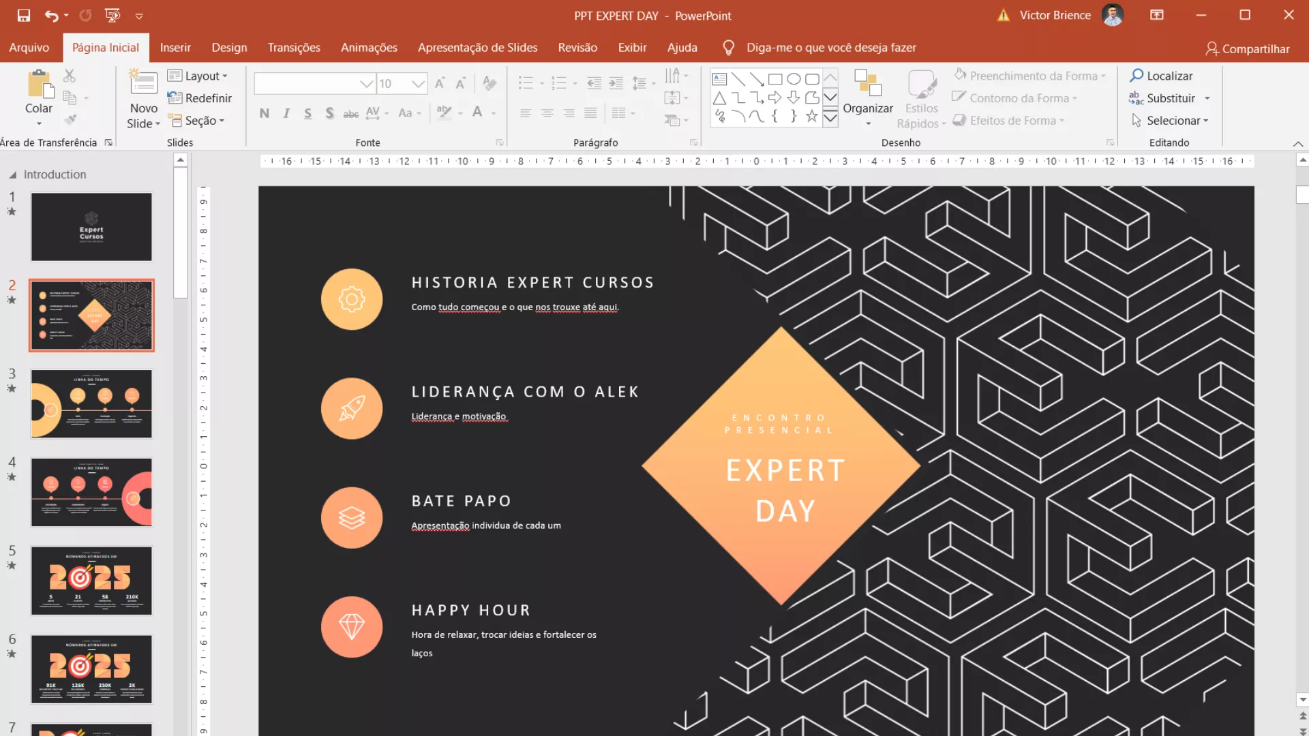Start presentation from beginning icon
1309x736 pixels.
tap(112, 15)
